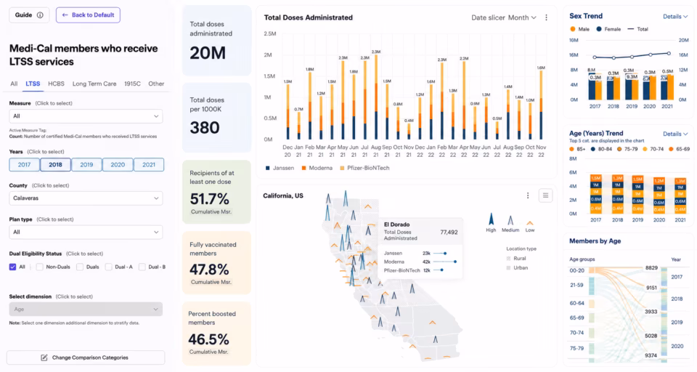Image resolution: width=697 pixels, height=372 pixels.
Task: Click the map list view icon
Action: tap(545, 195)
